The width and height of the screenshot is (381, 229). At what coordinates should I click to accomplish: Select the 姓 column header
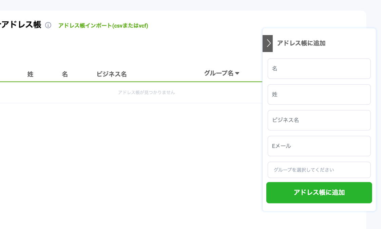click(30, 74)
